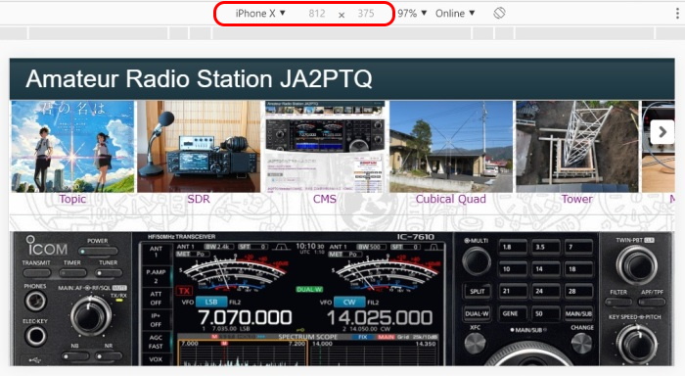The image size is (685, 376).
Task: Click the PHONES jack on the radio
Action: 35,301
